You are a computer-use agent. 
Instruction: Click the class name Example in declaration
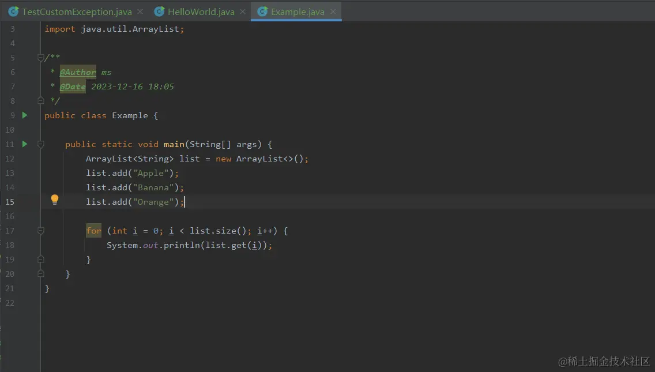[130, 115]
